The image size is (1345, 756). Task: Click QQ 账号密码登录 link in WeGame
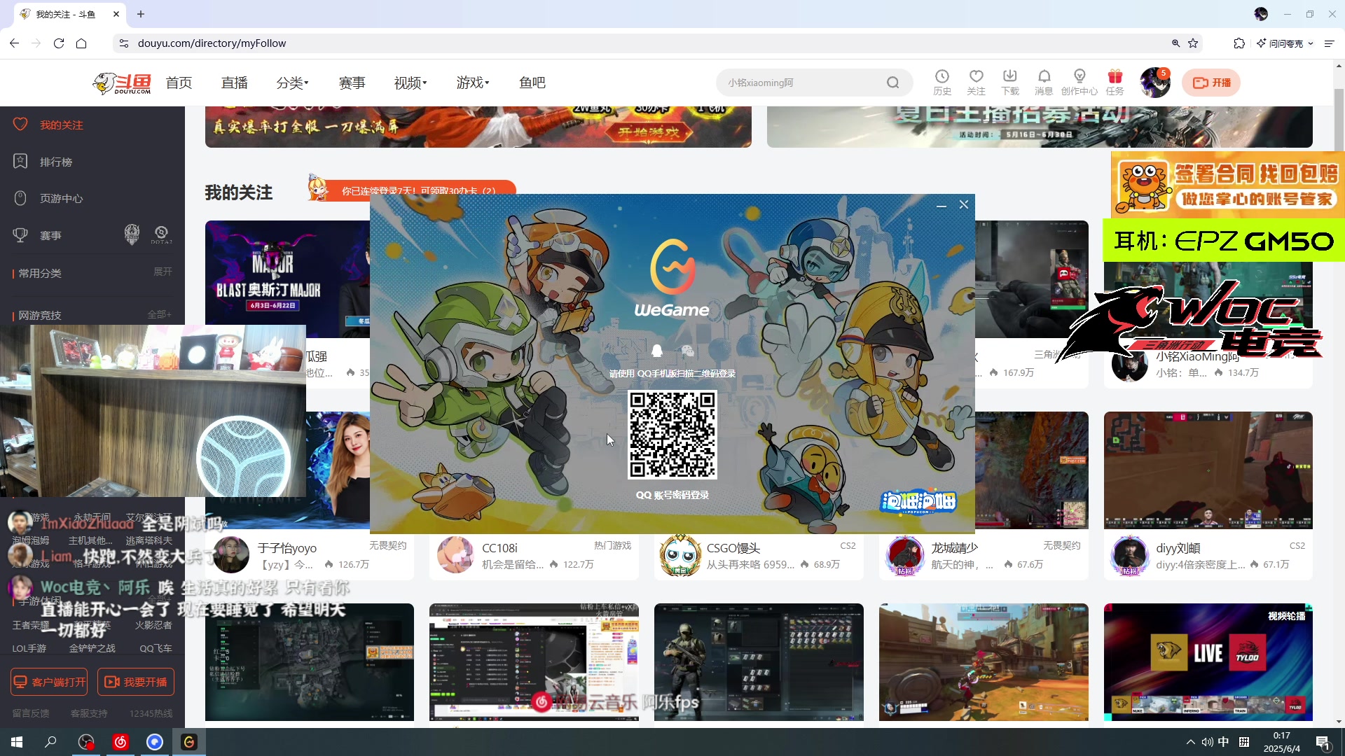[x=672, y=495]
